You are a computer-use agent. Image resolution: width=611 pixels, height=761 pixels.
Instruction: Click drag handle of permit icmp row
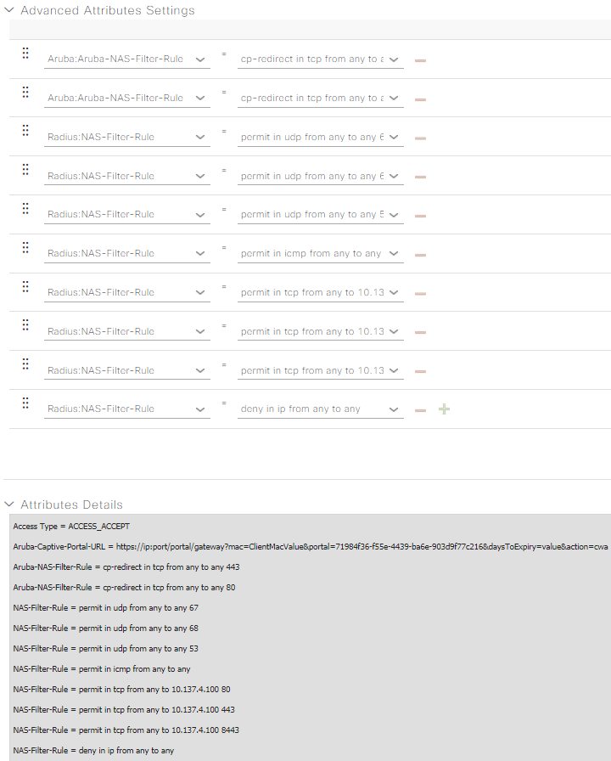(x=25, y=247)
